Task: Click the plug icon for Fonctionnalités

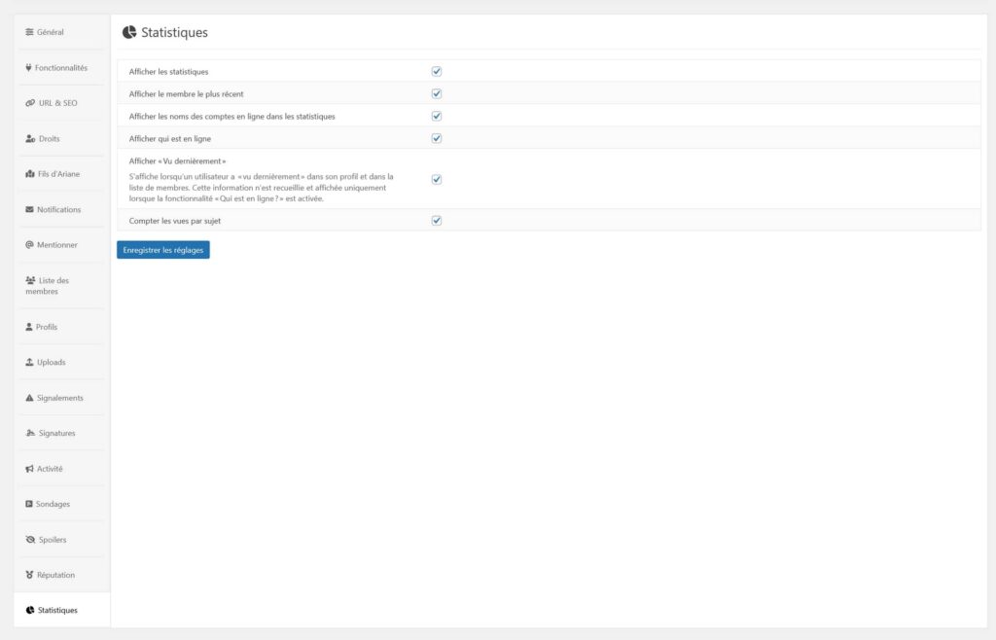Action: tap(27, 67)
